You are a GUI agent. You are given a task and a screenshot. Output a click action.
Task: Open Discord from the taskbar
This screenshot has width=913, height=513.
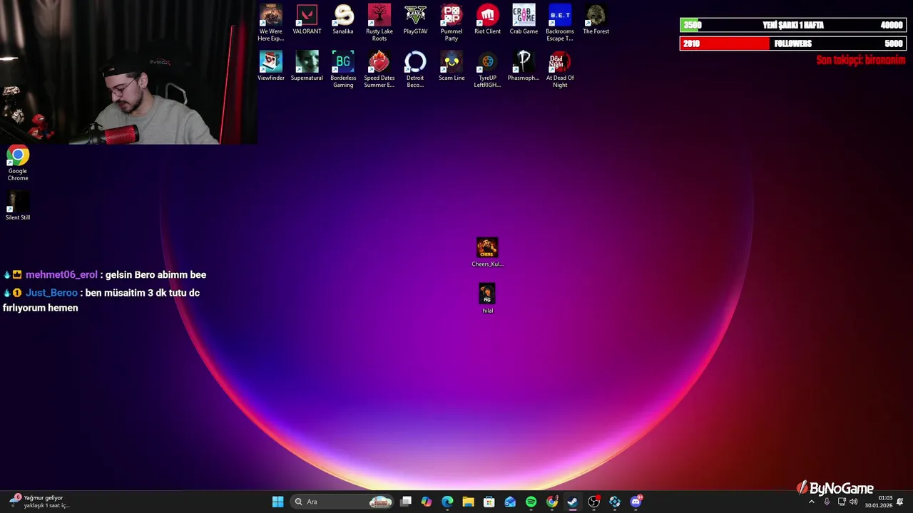click(636, 502)
